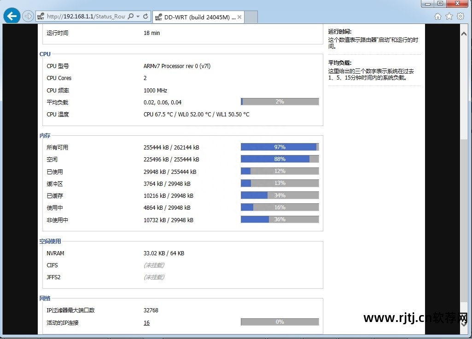Open the active IP connections link 16
This screenshot has width=472, height=339.
pyautogui.click(x=146, y=323)
